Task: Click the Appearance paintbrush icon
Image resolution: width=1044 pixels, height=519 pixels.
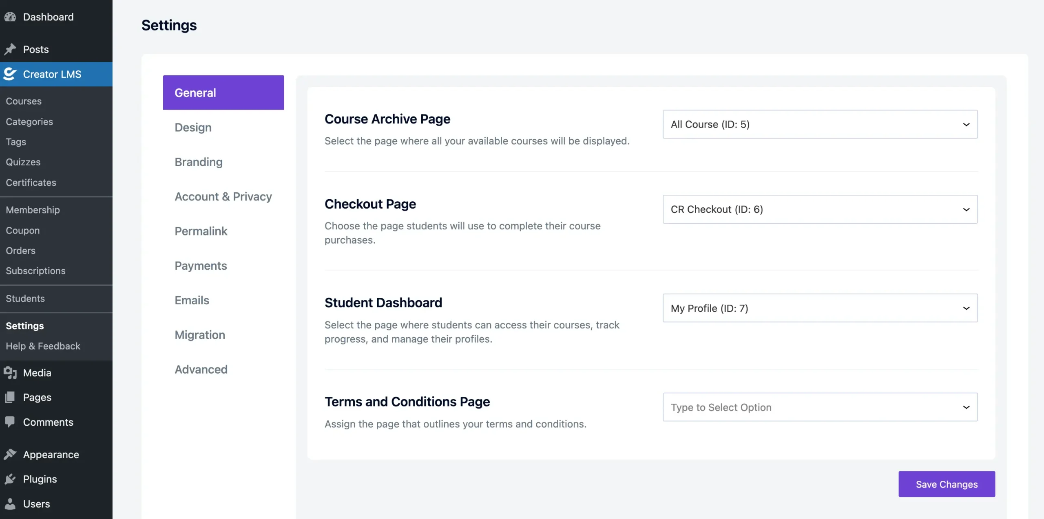Action: [10, 454]
